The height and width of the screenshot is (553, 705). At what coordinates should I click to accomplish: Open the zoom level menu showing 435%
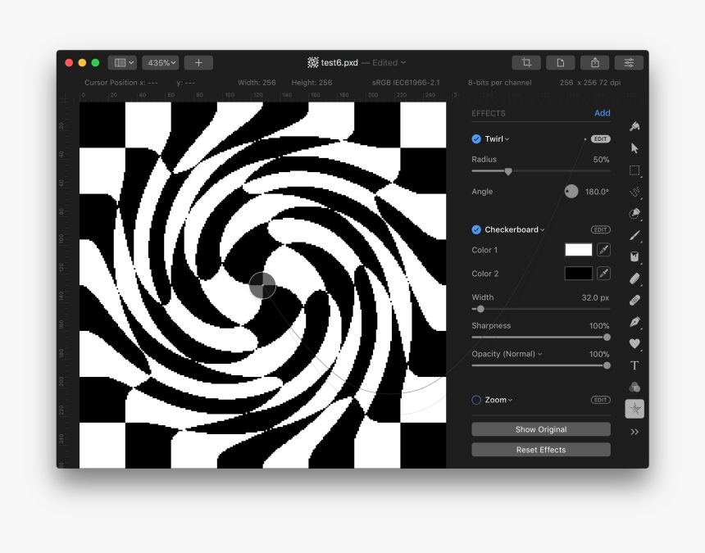click(x=161, y=62)
